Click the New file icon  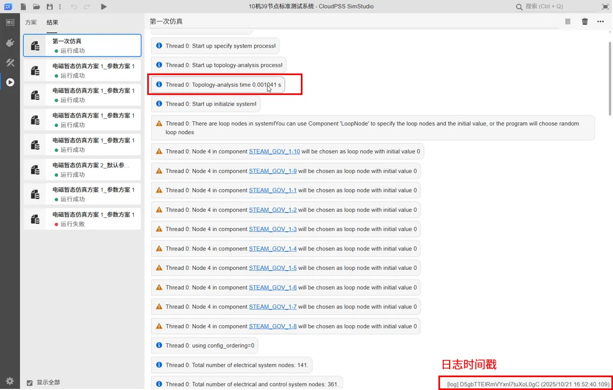coord(24,6)
